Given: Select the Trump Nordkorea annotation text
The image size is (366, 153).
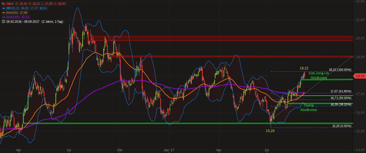Looking at the screenshot, I should click(x=309, y=108).
